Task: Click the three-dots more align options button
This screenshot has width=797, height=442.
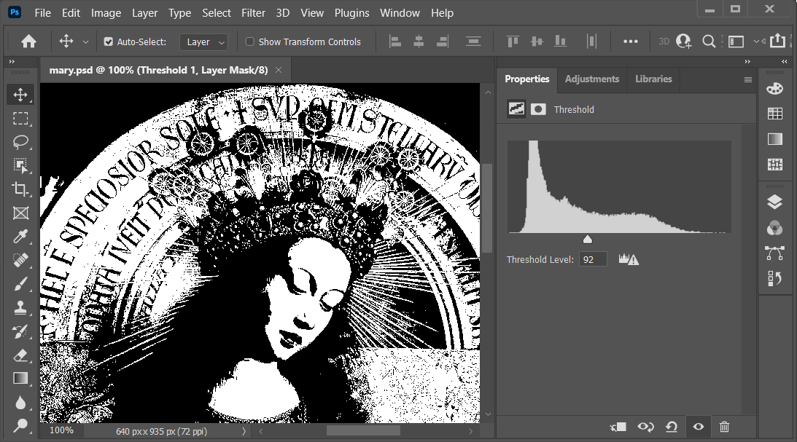Action: click(x=630, y=42)
